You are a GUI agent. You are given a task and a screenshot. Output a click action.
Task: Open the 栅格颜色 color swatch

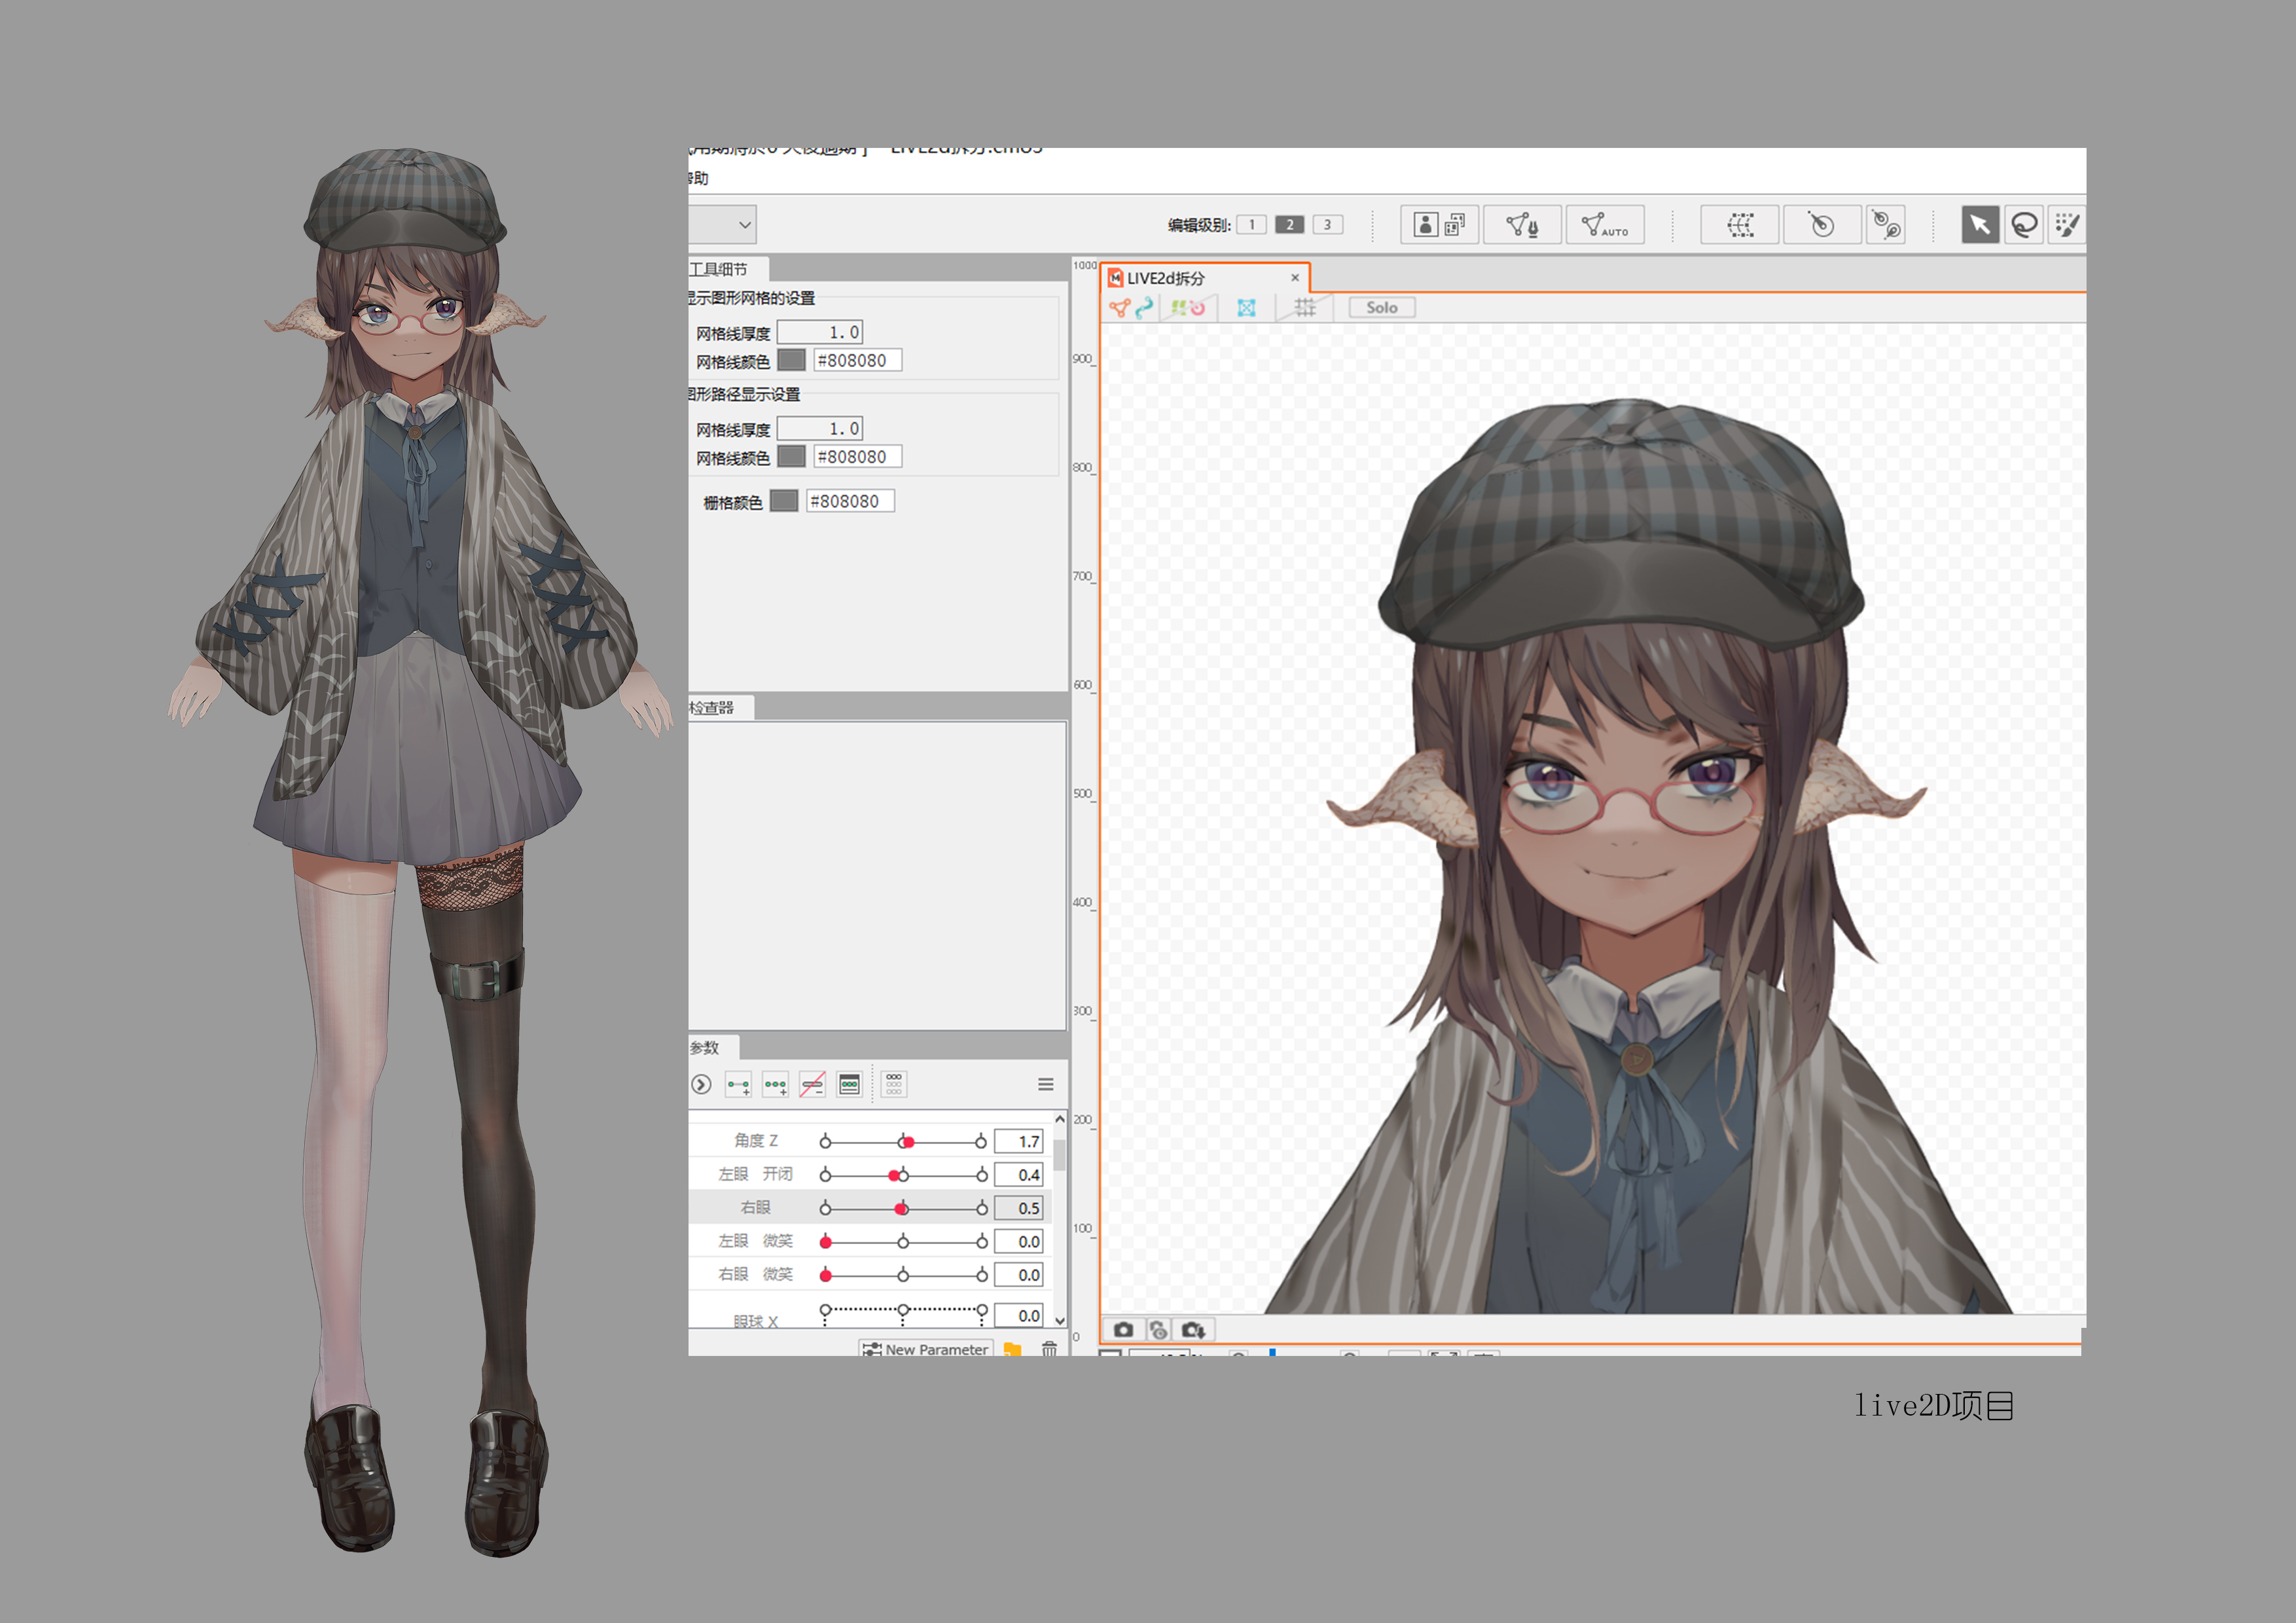point(784,501)
